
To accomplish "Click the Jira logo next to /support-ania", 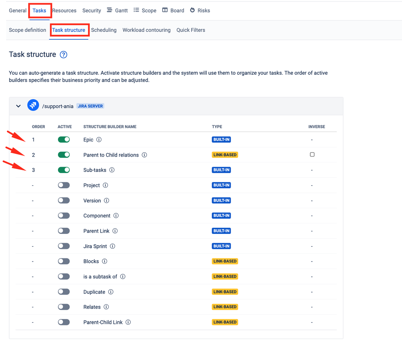I will click(33, 105).
